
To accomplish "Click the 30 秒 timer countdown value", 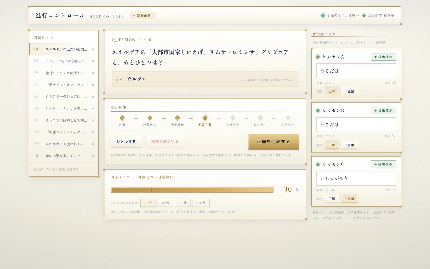I will click(288, 189).
